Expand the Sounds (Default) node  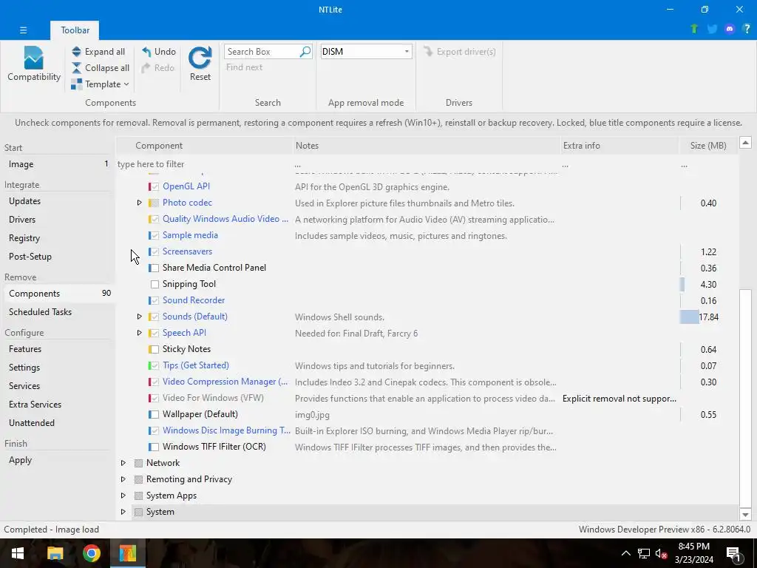coord(139,317)
